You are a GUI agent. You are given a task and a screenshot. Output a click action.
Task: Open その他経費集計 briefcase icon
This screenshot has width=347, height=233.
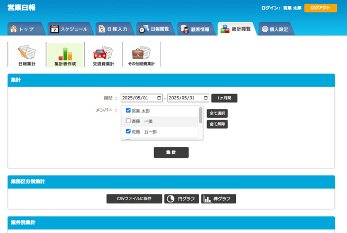141,52
